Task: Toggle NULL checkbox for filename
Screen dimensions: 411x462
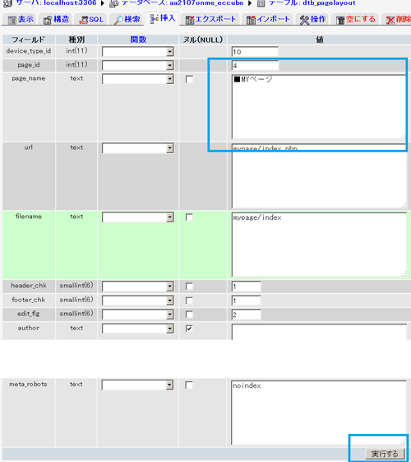Action: [189, 217]
